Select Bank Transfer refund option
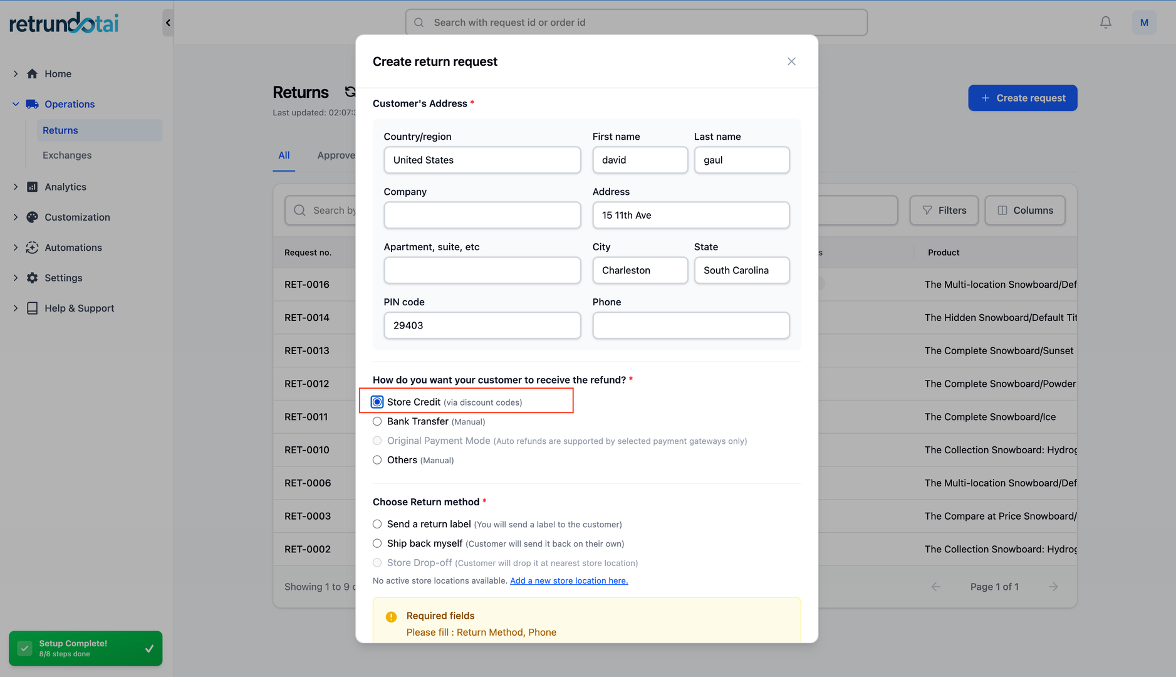The image size is (1176, 677). click(x=377, y=421)
